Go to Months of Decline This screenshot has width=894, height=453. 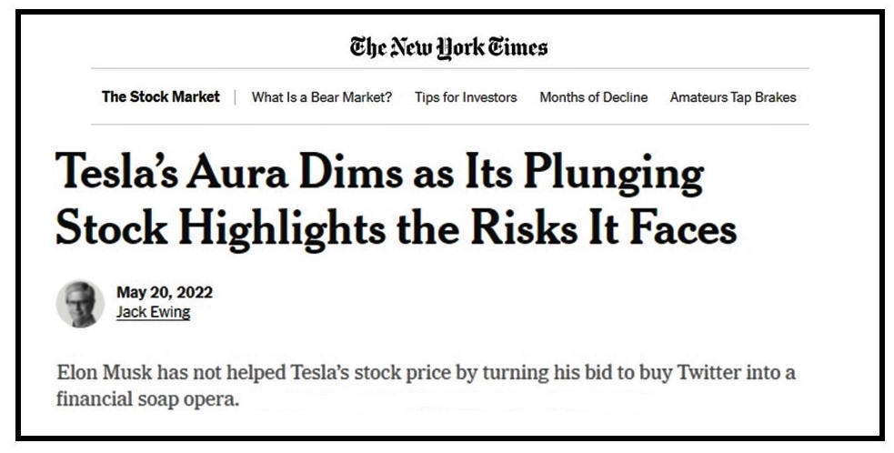point(593,97)
